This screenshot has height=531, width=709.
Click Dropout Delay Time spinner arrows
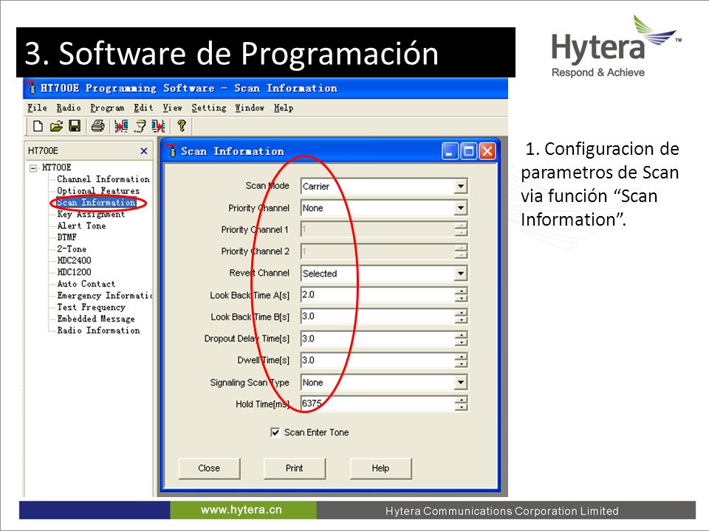461,339
